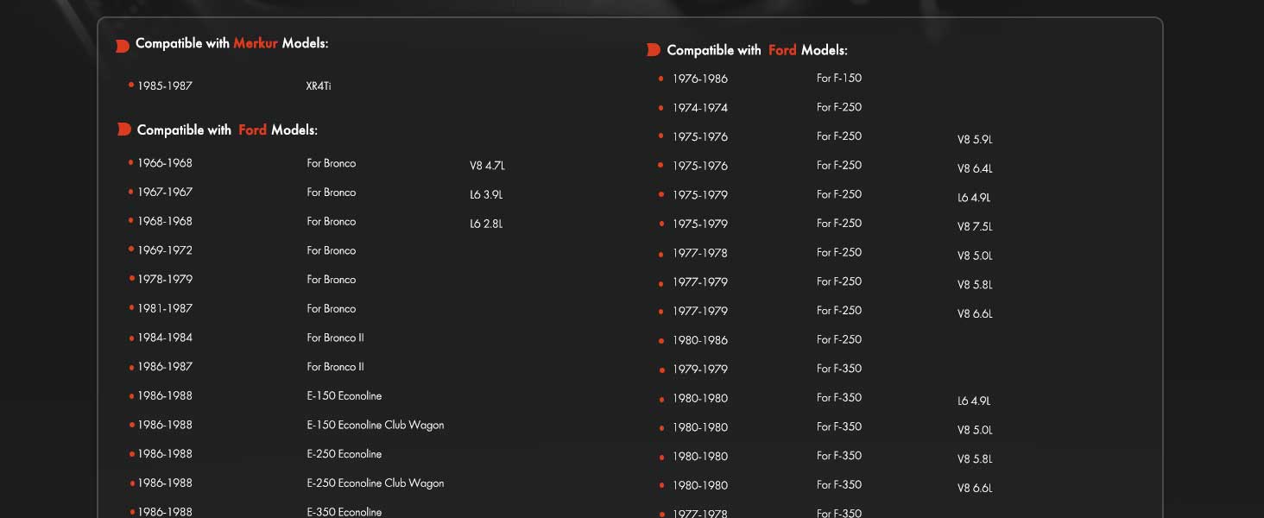The image size is (1264, 518).
Task: Click the E-250 Econoline Club Wagon entry
Action: (376, 483)
